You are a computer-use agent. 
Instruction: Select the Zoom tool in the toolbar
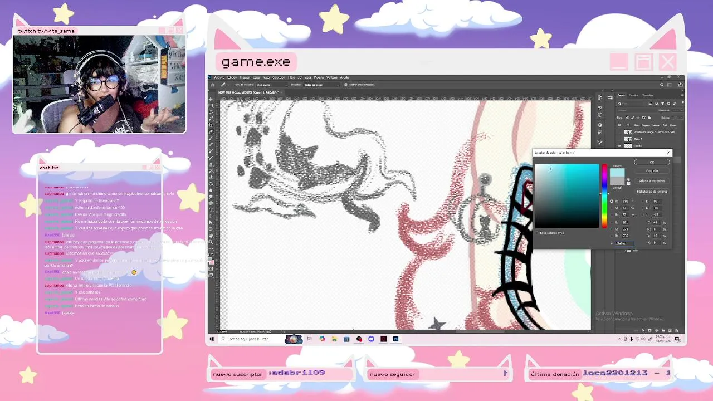[x=211, y=242]
